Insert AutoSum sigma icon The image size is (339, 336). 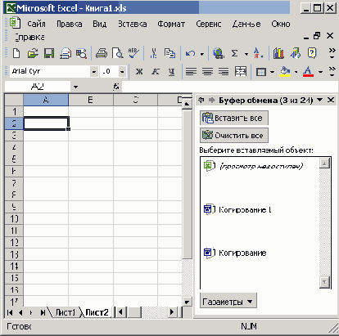click(x=234, y=53)
